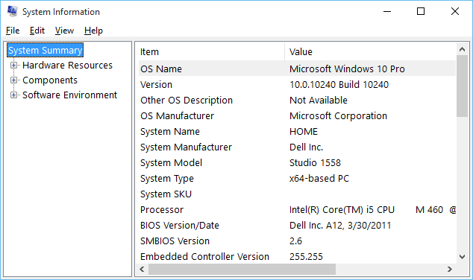The image size is (473, 280).
Task: Click the Microsoft Windows 10 Pro value
Action: (347, 69)
